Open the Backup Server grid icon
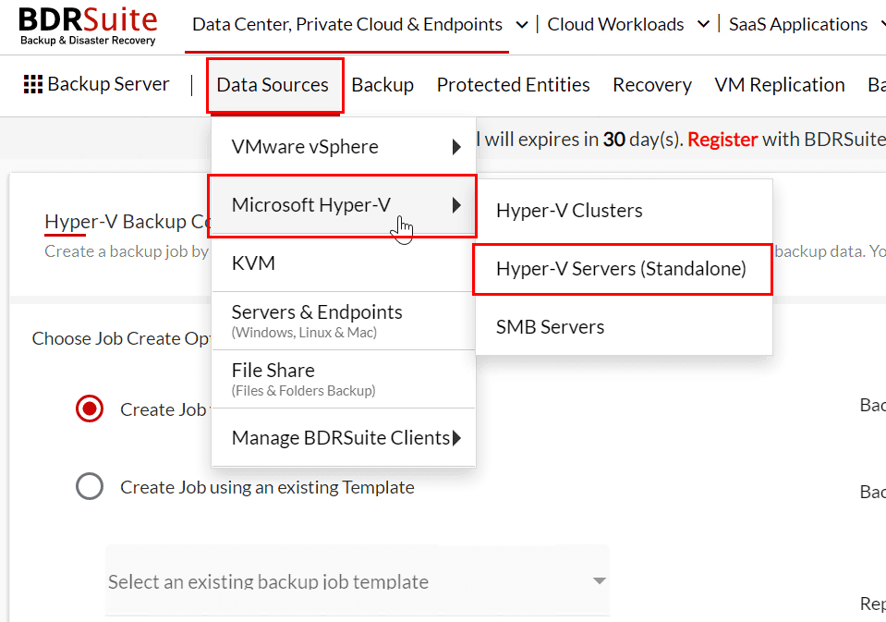Screen dimensions: 886x622 pyautogui.click(x=32, y=84)
